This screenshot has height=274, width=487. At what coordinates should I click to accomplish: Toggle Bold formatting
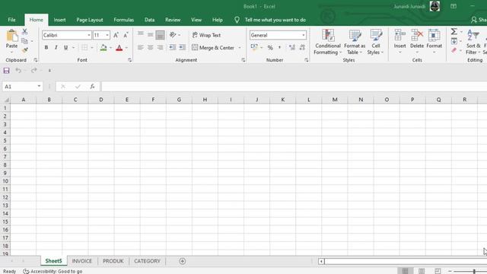point(46,47)
